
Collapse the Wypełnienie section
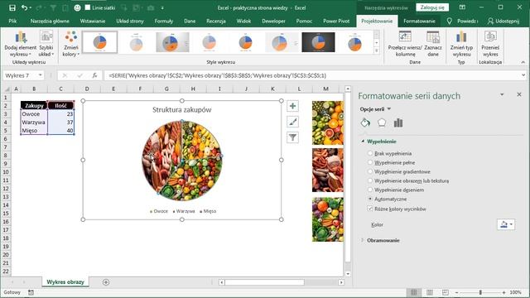[x=363, y=142]
